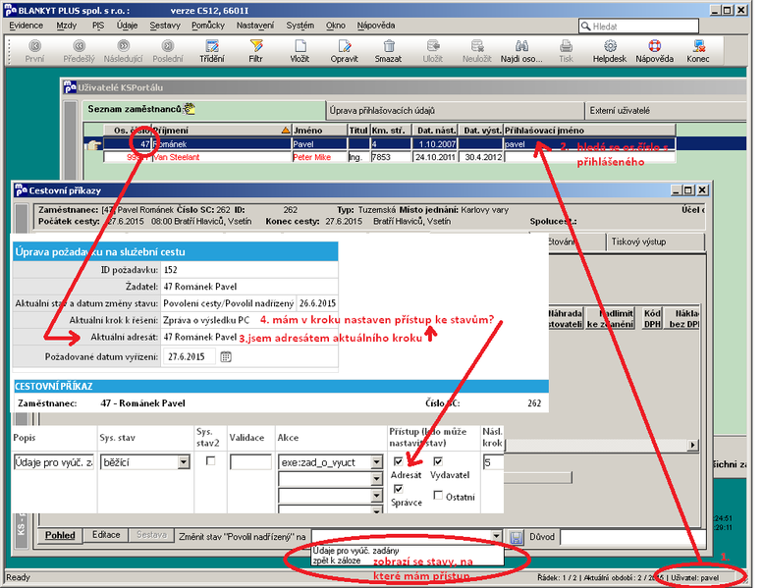Open the second empty Akce dropdown
Viewport: 764px width, 588px height.
(376, 479)
